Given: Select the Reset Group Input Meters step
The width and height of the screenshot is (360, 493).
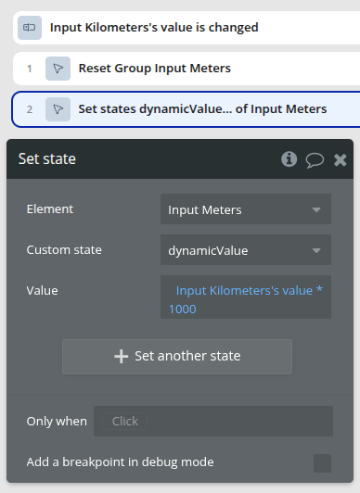Looking at the screenshot, I should click(x=186, y=69).
